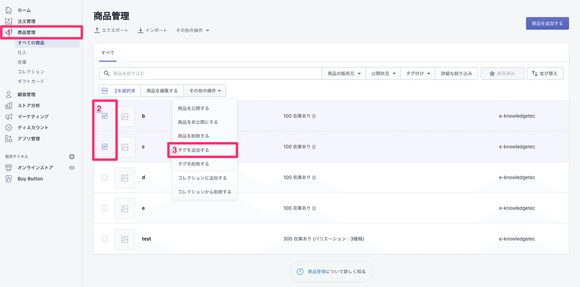Toggle the select-all checkbox beside 2を選択済

[x=105, y=90]
